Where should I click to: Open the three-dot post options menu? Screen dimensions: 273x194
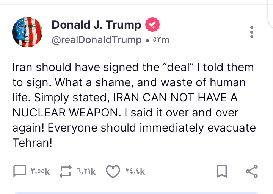(252, 32)
